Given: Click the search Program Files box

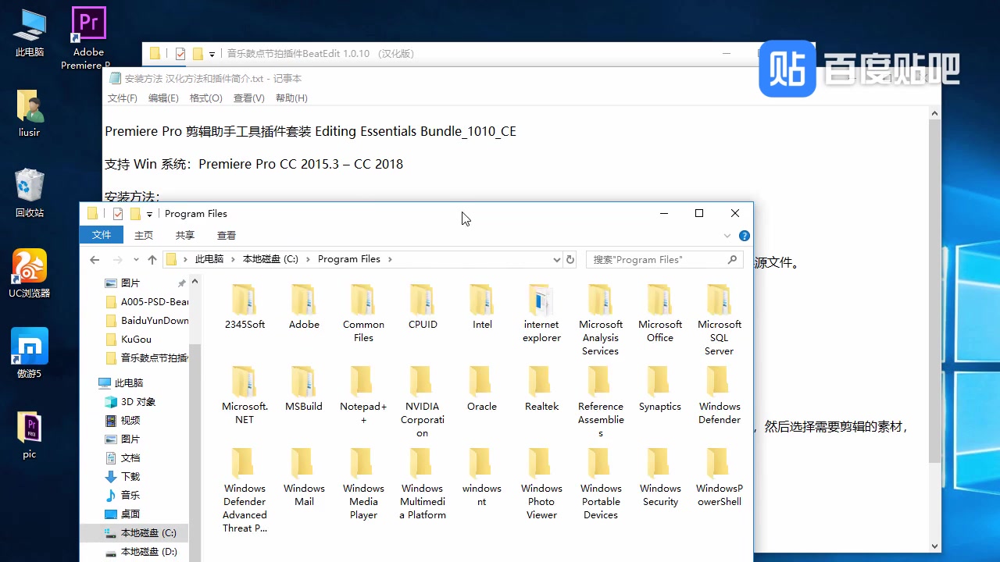Looking at the screenshot, I should 664,260.
